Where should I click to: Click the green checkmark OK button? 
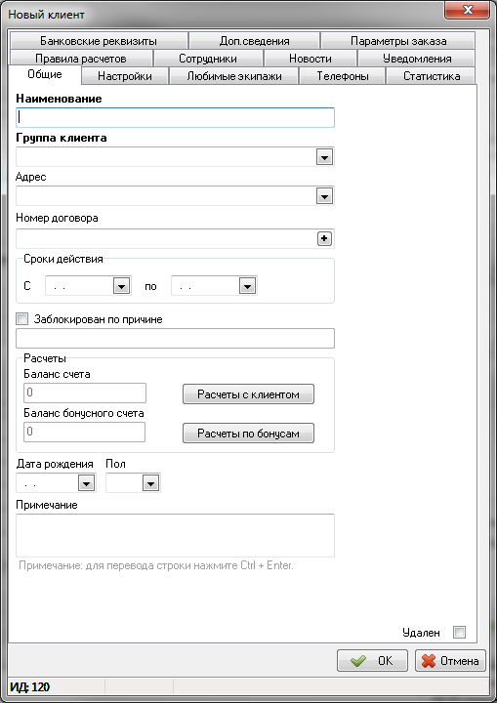pos(372,660)
